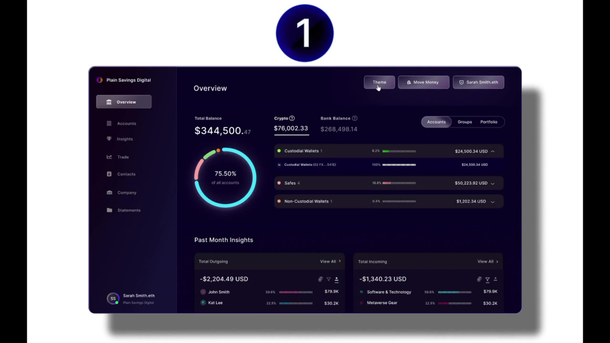Click the Metaverse Gear category icon
This screenshot has width=610, height=343.
[x=361, y=303]
